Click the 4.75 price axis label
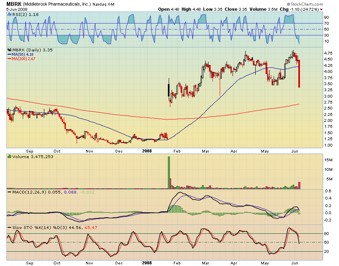The width and height of the screenshot is (339, 266). [x=328, y=53]
